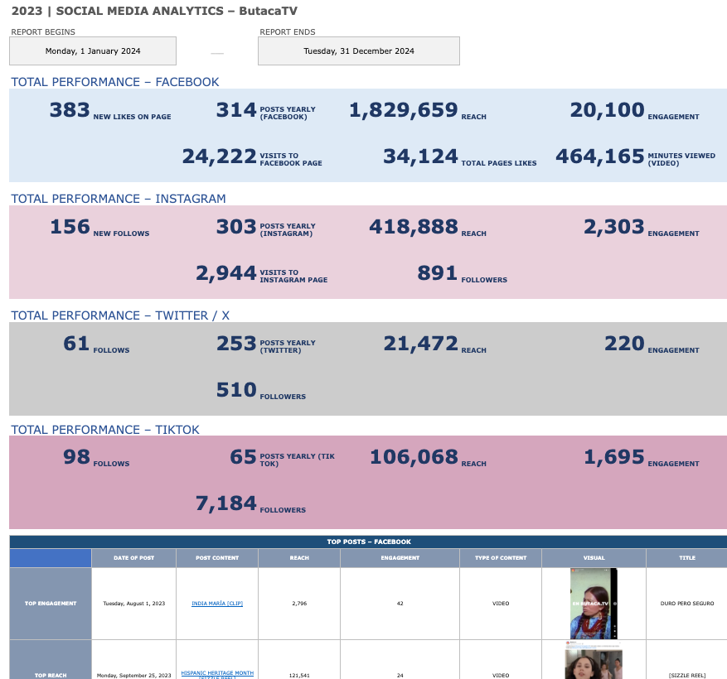This screenshot has width=727, height=679.
Task: Click the "REPORT BEGINS" label
Action: click(43, 32)
